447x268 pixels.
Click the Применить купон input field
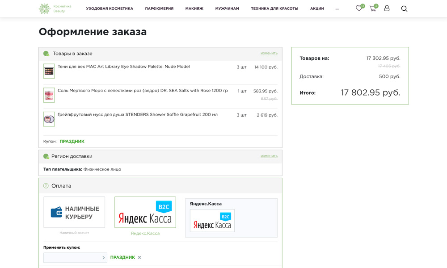(72, 258)
